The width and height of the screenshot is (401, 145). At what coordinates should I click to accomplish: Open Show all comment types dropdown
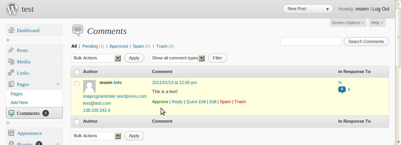coord(178,58)
